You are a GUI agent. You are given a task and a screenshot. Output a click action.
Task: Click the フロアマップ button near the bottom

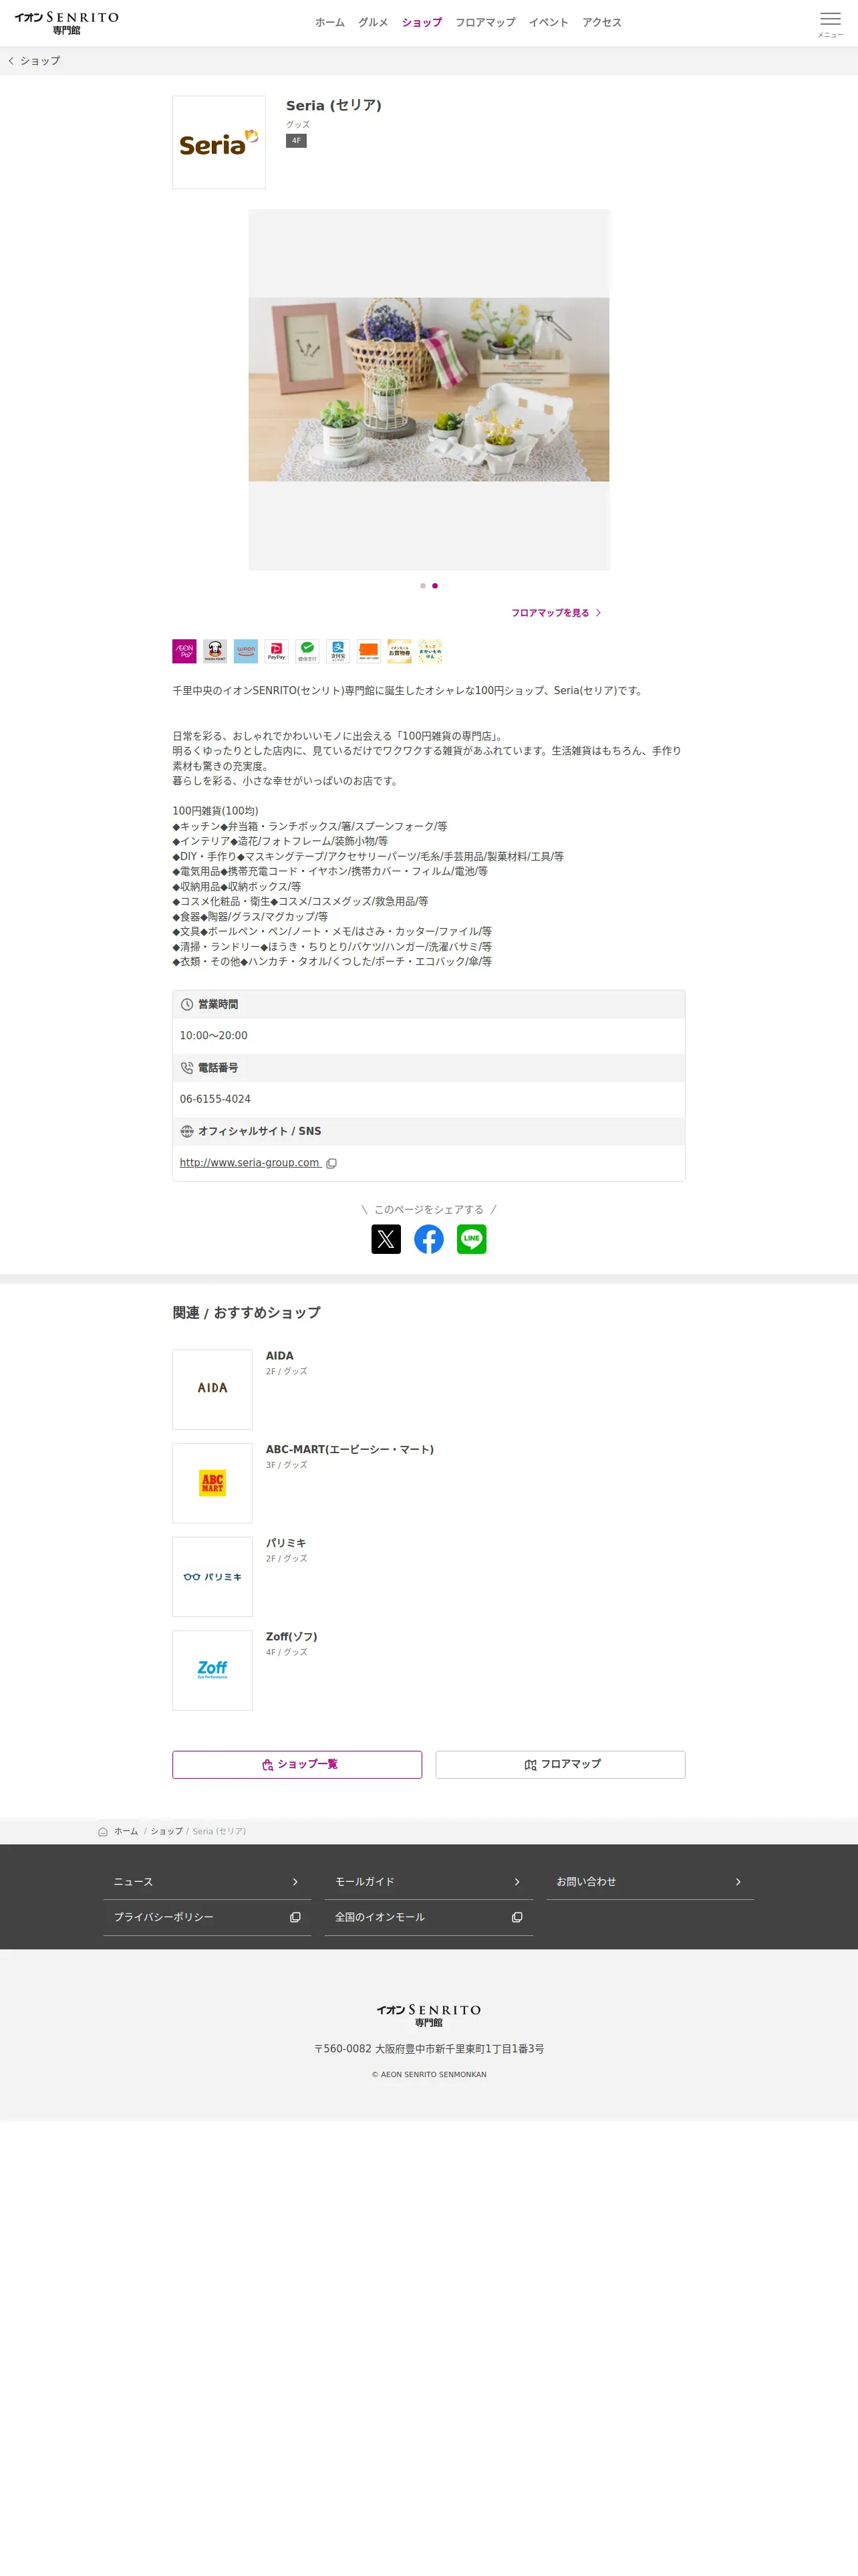(561, 1764)
